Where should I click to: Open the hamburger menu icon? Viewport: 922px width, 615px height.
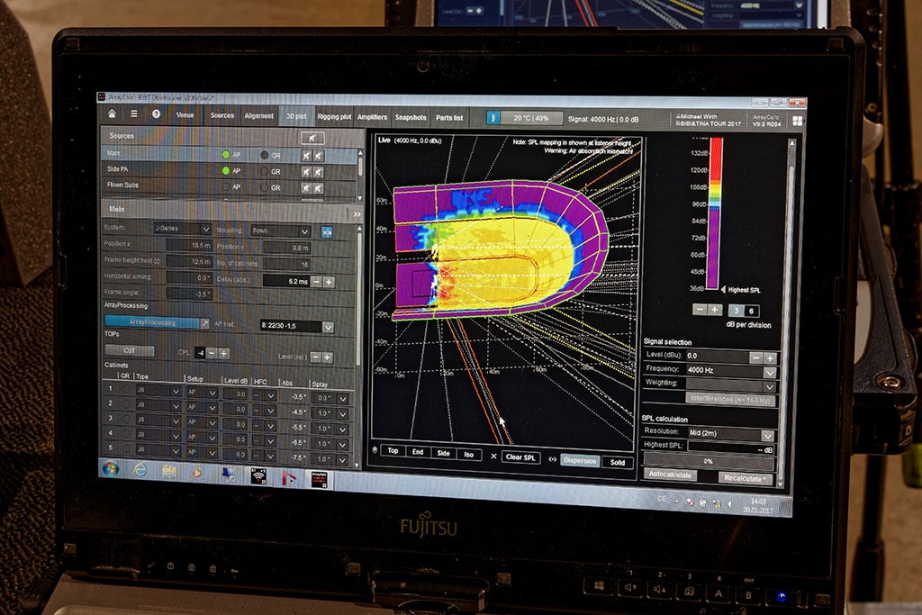[x=134, y=114]
